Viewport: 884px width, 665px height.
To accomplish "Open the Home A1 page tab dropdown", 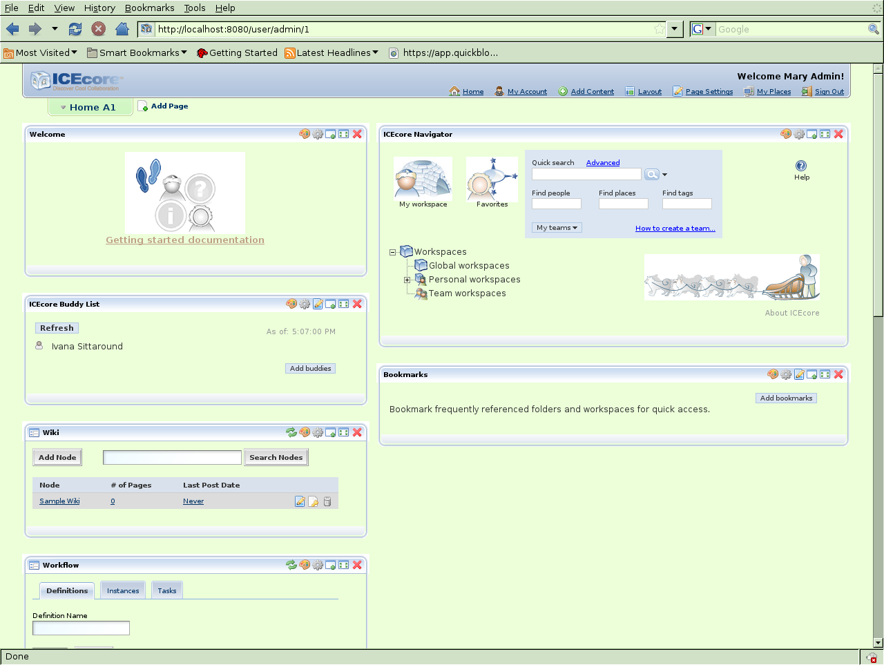I will click(x=64, y=108).
